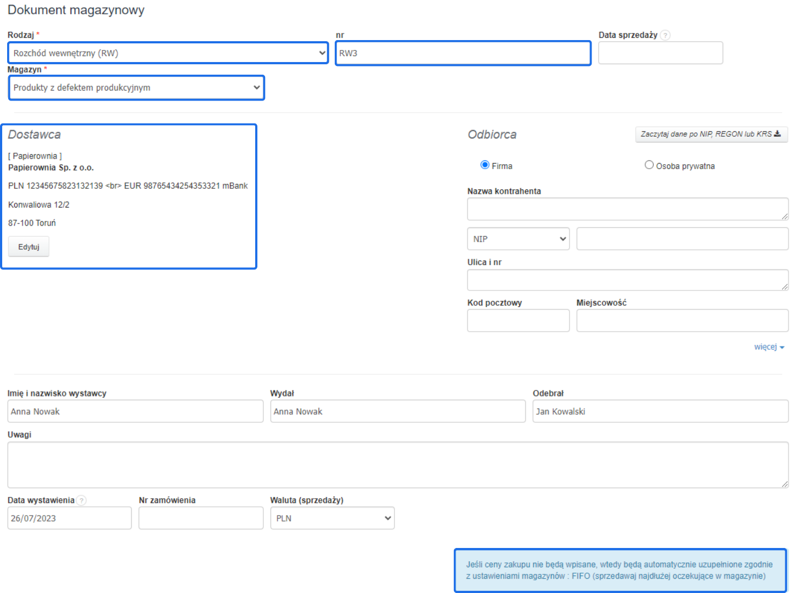Expand the Magazyn warehouse dropdown
Screen dimensions: 793x593
click(136, 88)
